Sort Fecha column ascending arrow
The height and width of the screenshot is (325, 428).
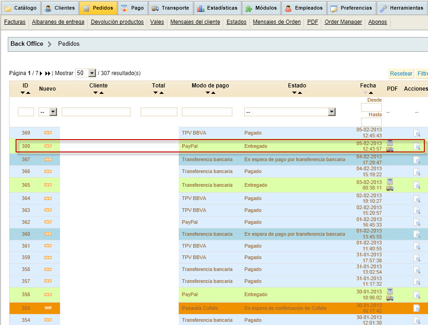[371, 93]
